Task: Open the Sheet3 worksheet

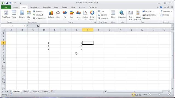Action: point(36,91)
